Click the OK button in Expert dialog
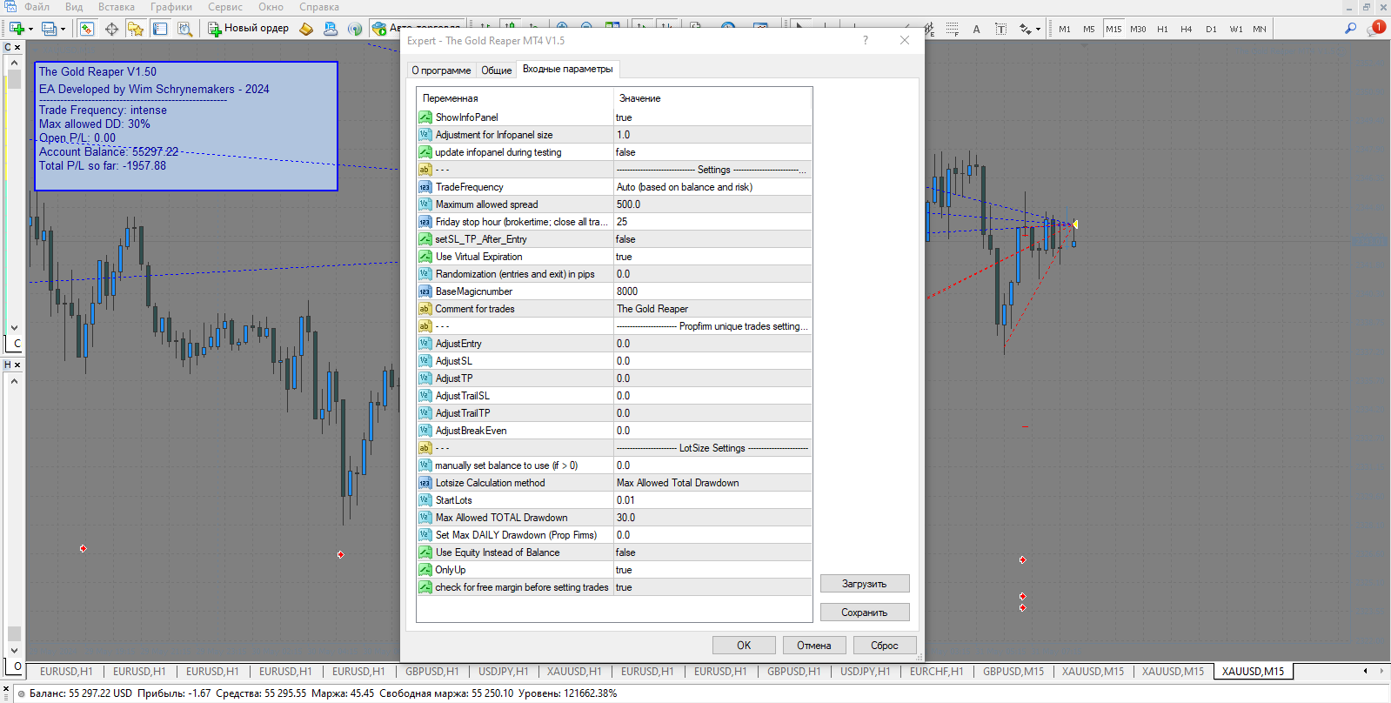The height and width of the screenshot is (703, 1391). 744,646
